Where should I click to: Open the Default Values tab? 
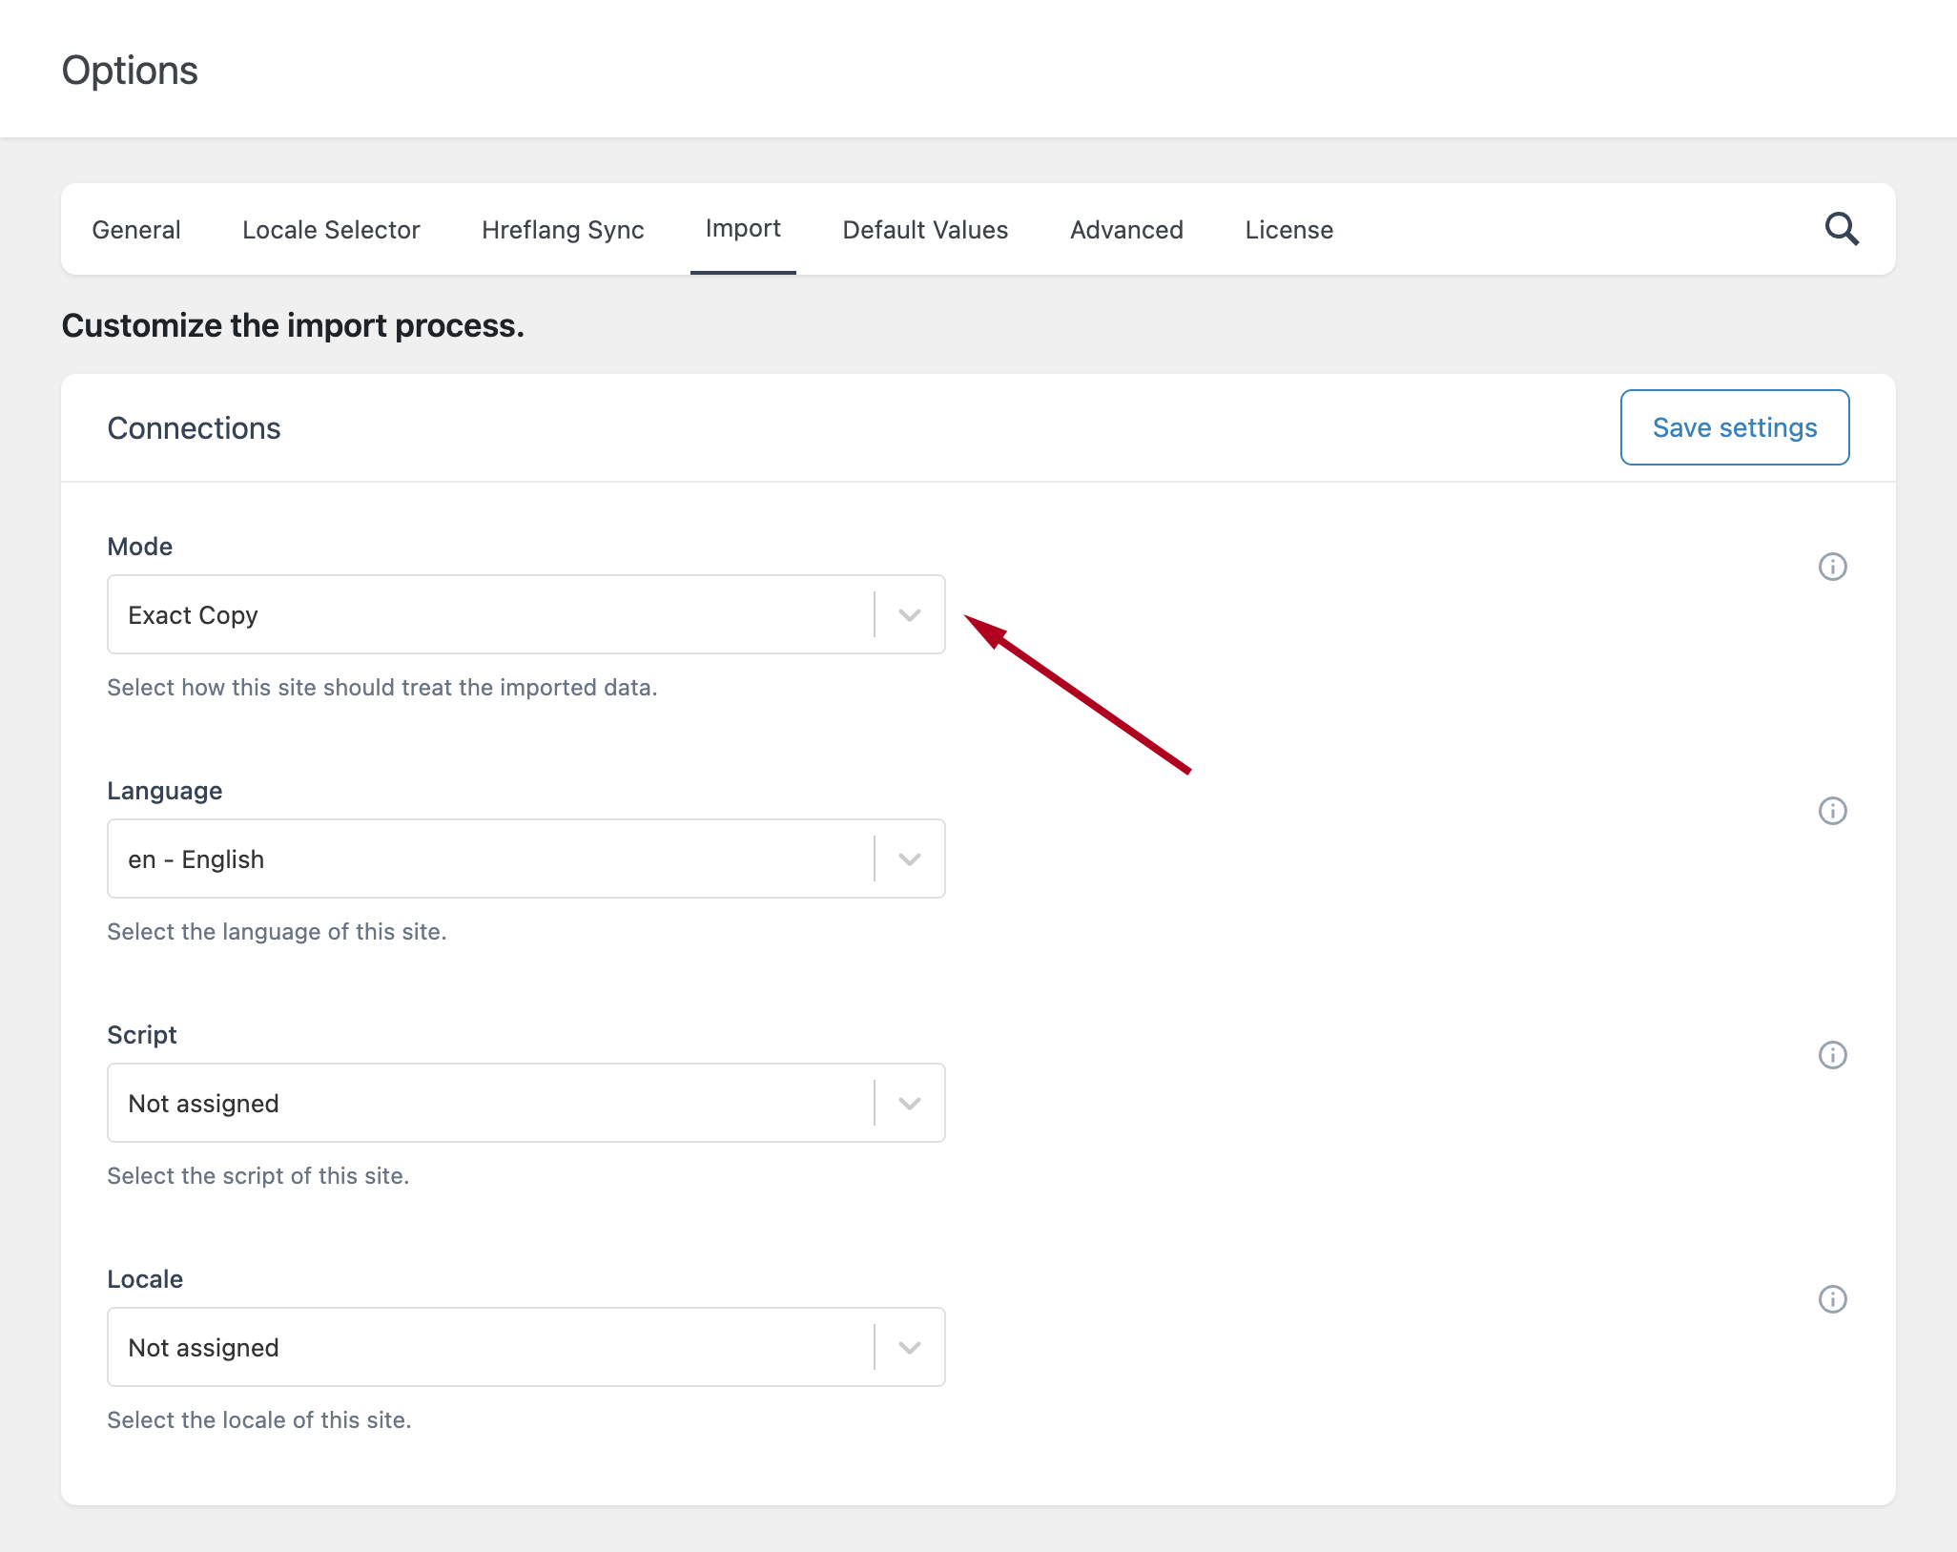[924, 229]
